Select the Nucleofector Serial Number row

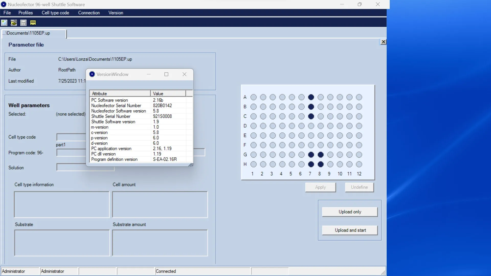point(141,106)
